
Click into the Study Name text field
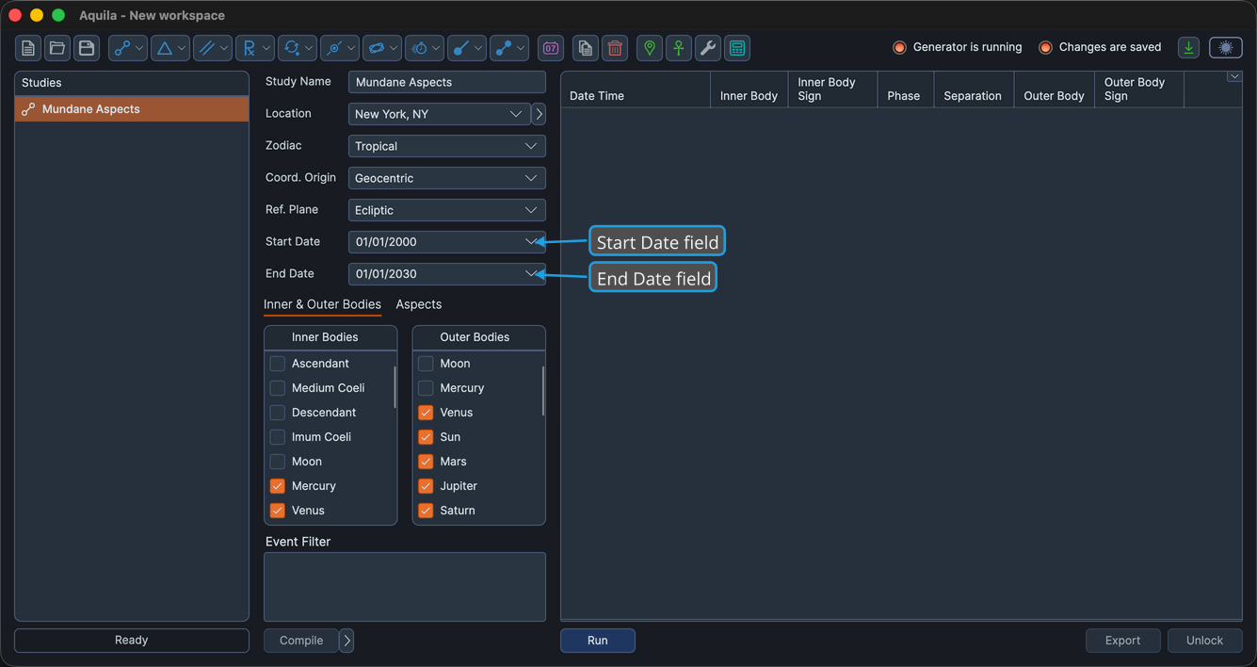pos(446,82)
